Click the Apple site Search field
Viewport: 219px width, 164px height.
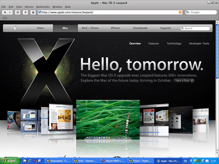195,28
